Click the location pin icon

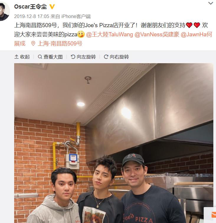click(33, 43)
